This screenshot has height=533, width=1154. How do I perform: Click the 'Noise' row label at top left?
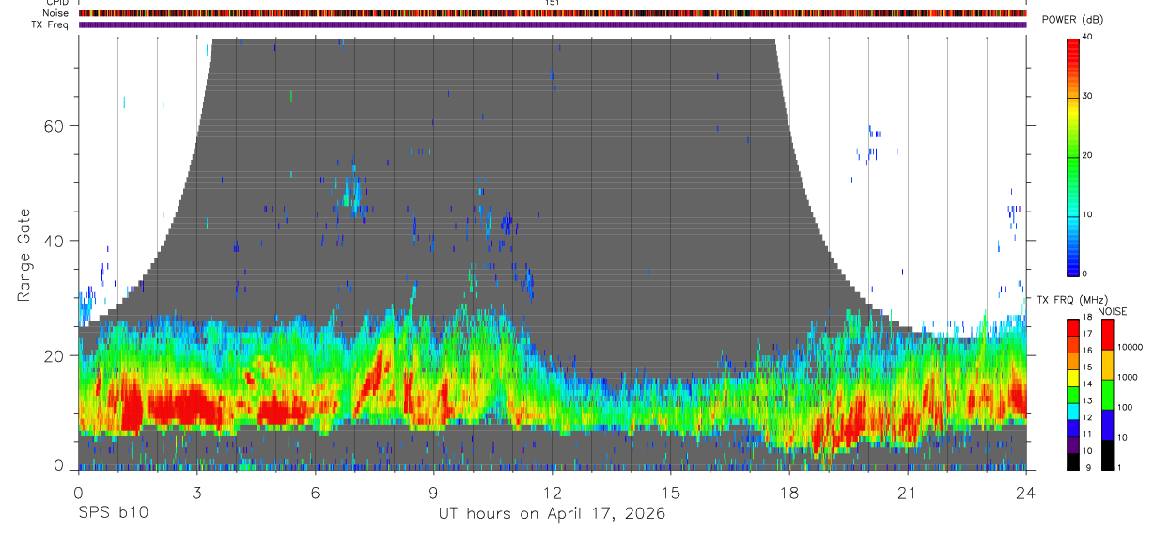click(x=54, y=13)
